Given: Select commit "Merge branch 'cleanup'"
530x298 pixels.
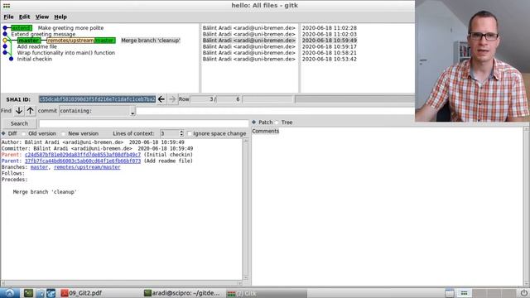Looking at the screenshot, I should tap(151, 41).
